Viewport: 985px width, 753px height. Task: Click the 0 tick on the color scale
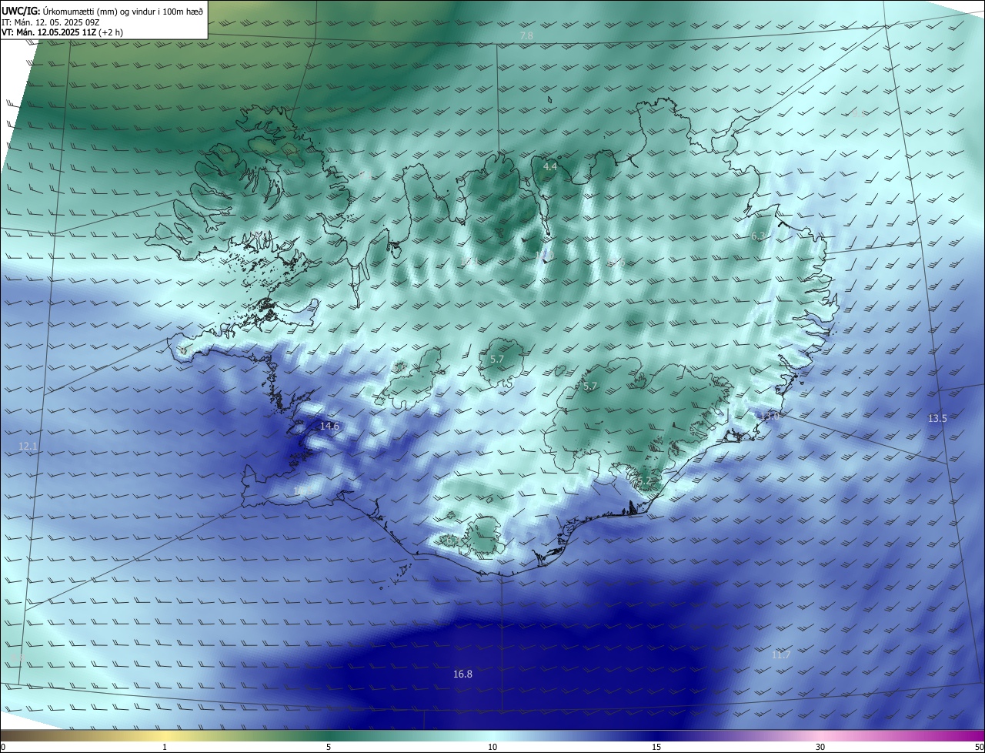(x=3, y=747)
